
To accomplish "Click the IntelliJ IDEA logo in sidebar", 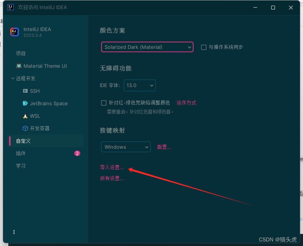I will (x=14, y=32).
